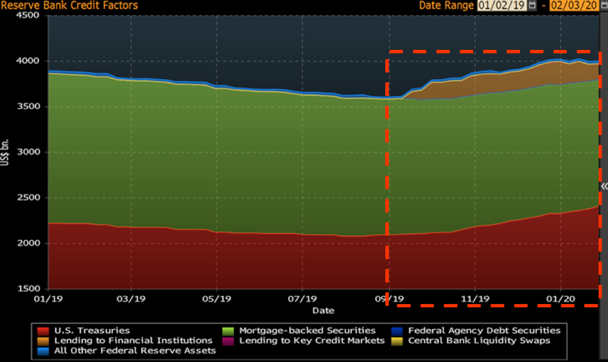
Task: Click the Lending to Financial Institutions swatch
Action: tap(43, 341)
